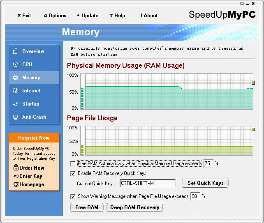This screenshot has height=223, width=264.
Task: Minimize the SpeedUpMyPC window
Action: 248,4
